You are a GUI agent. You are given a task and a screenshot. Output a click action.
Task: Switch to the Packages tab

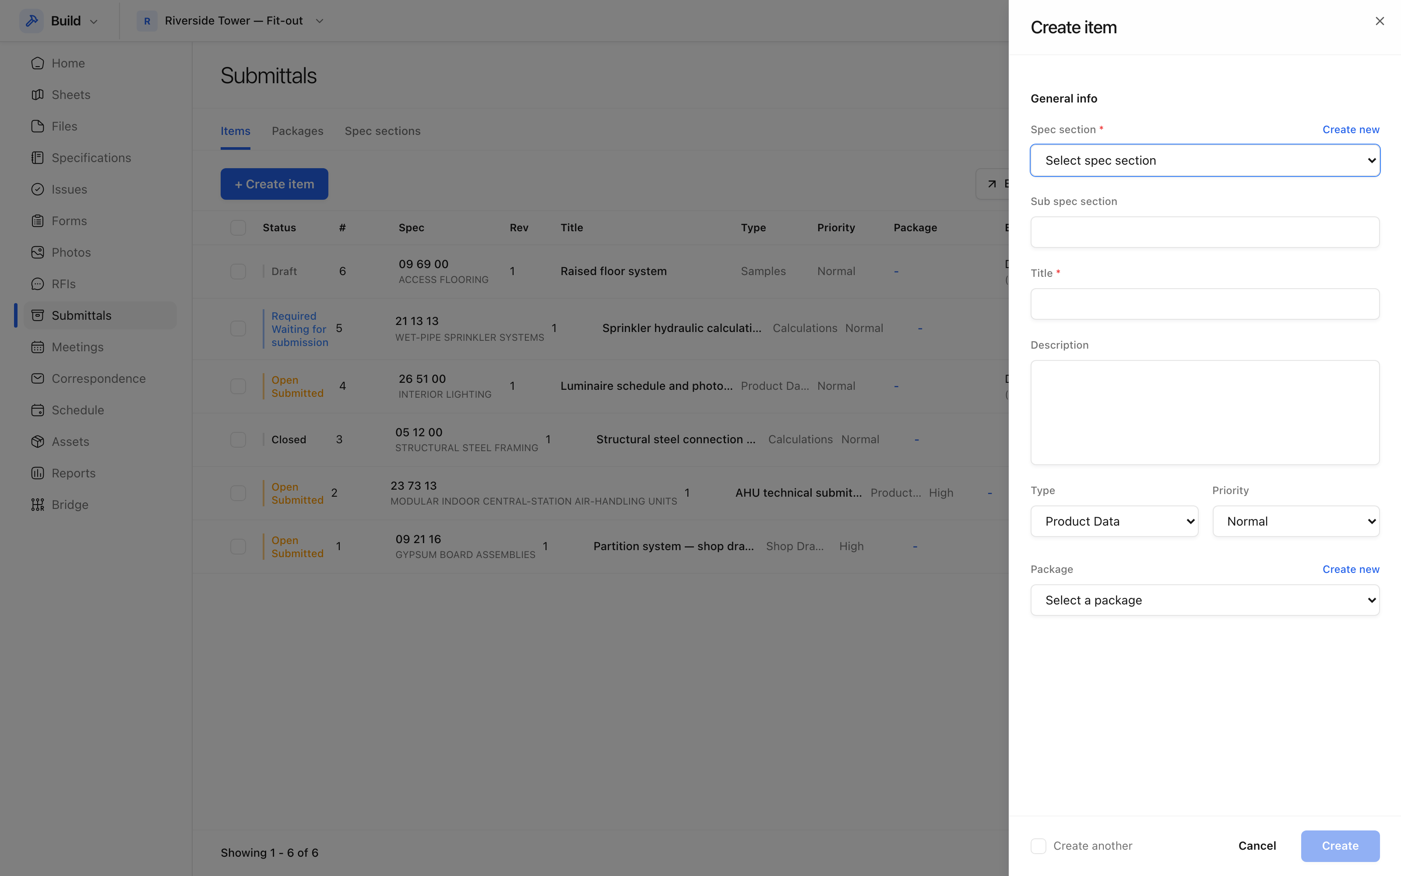tap(298, 131)
